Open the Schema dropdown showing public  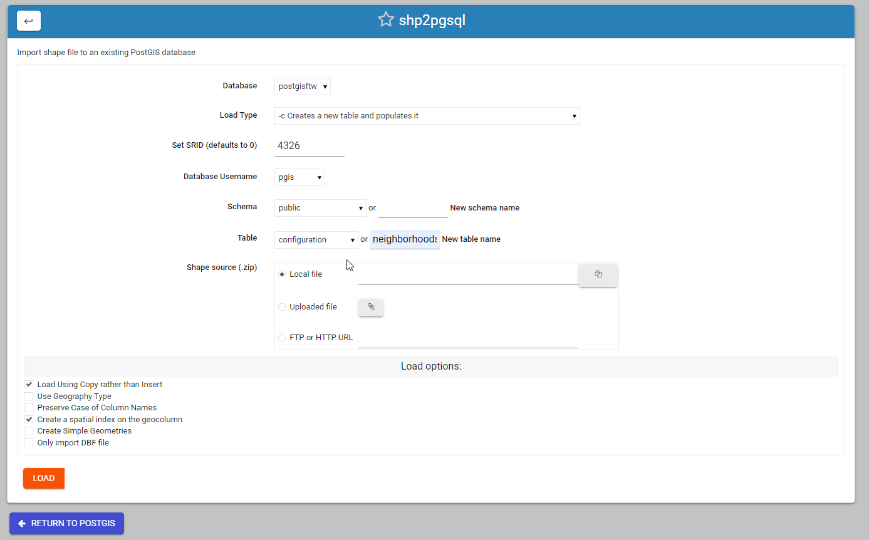click(x=320, y=208)
